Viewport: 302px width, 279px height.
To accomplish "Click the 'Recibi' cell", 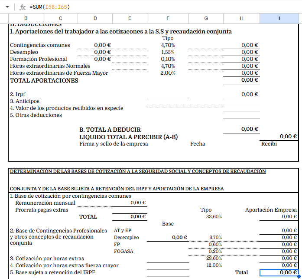I will [269, 144].
